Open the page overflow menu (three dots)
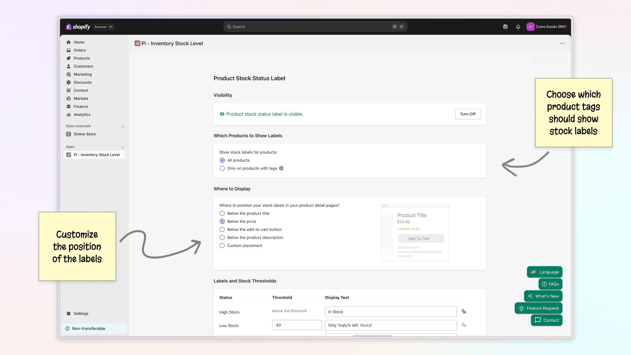631x355 pixels. tap(562, 43)
